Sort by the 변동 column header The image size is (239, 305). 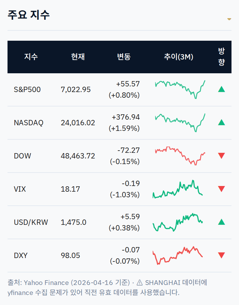pyautogui.click(x=124, y=57)
